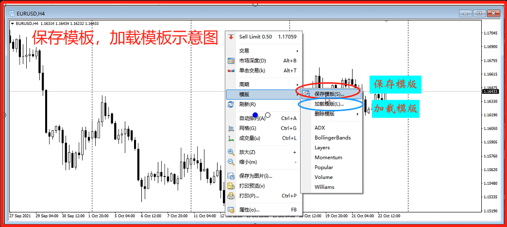Screen dimensions: 507x227
Task: Click the zoom in magnifier icon
Action: click(231, 152)
